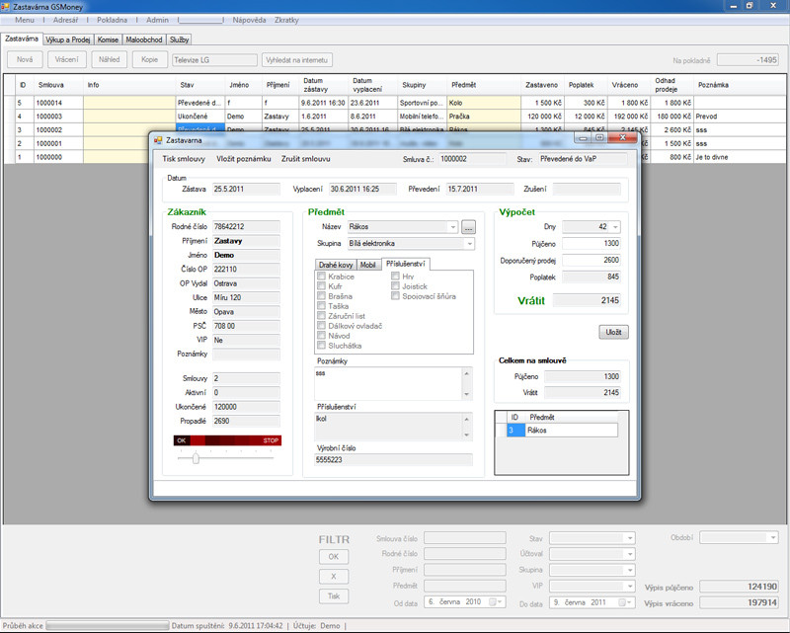The height and width of the screenshot is (633, 790).
Task: Toggle the Záruční list checkbox
Action: (321, 315)
